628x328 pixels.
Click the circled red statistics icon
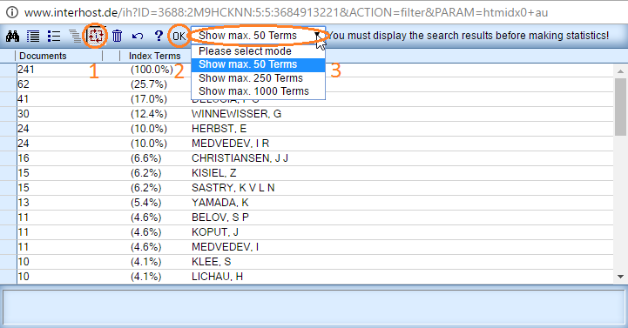point(96,36)
